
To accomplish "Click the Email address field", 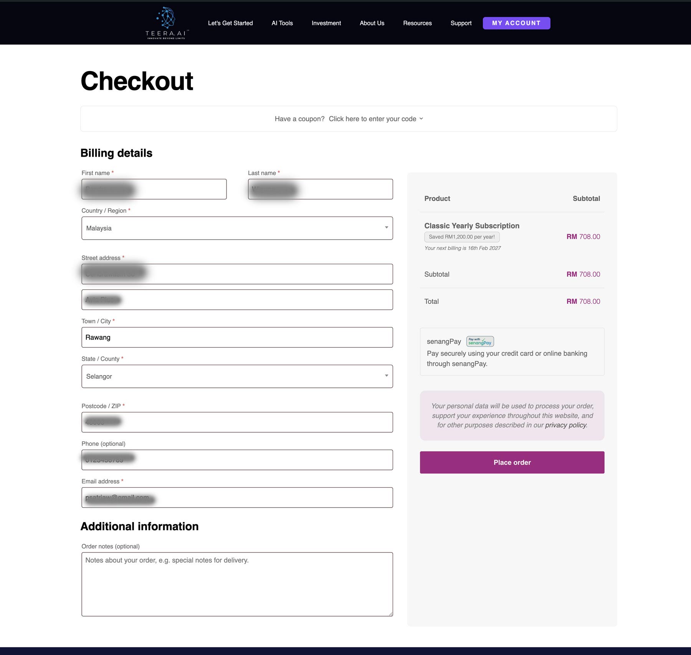I will pos(237,498).
